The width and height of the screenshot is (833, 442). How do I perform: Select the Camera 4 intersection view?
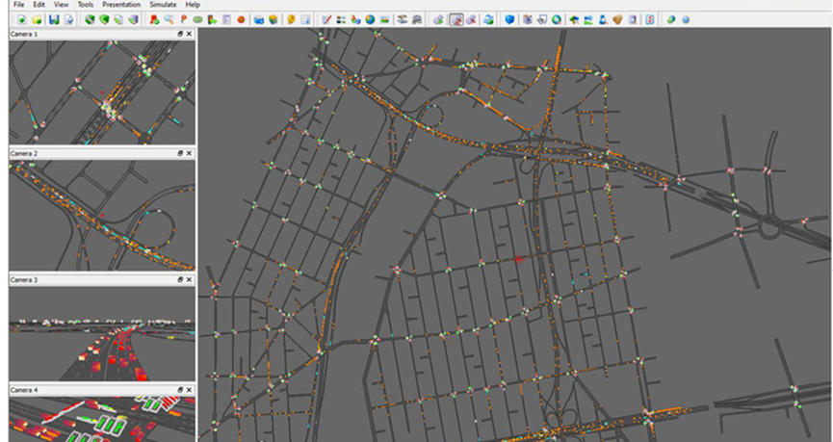(x=102, y=419)
